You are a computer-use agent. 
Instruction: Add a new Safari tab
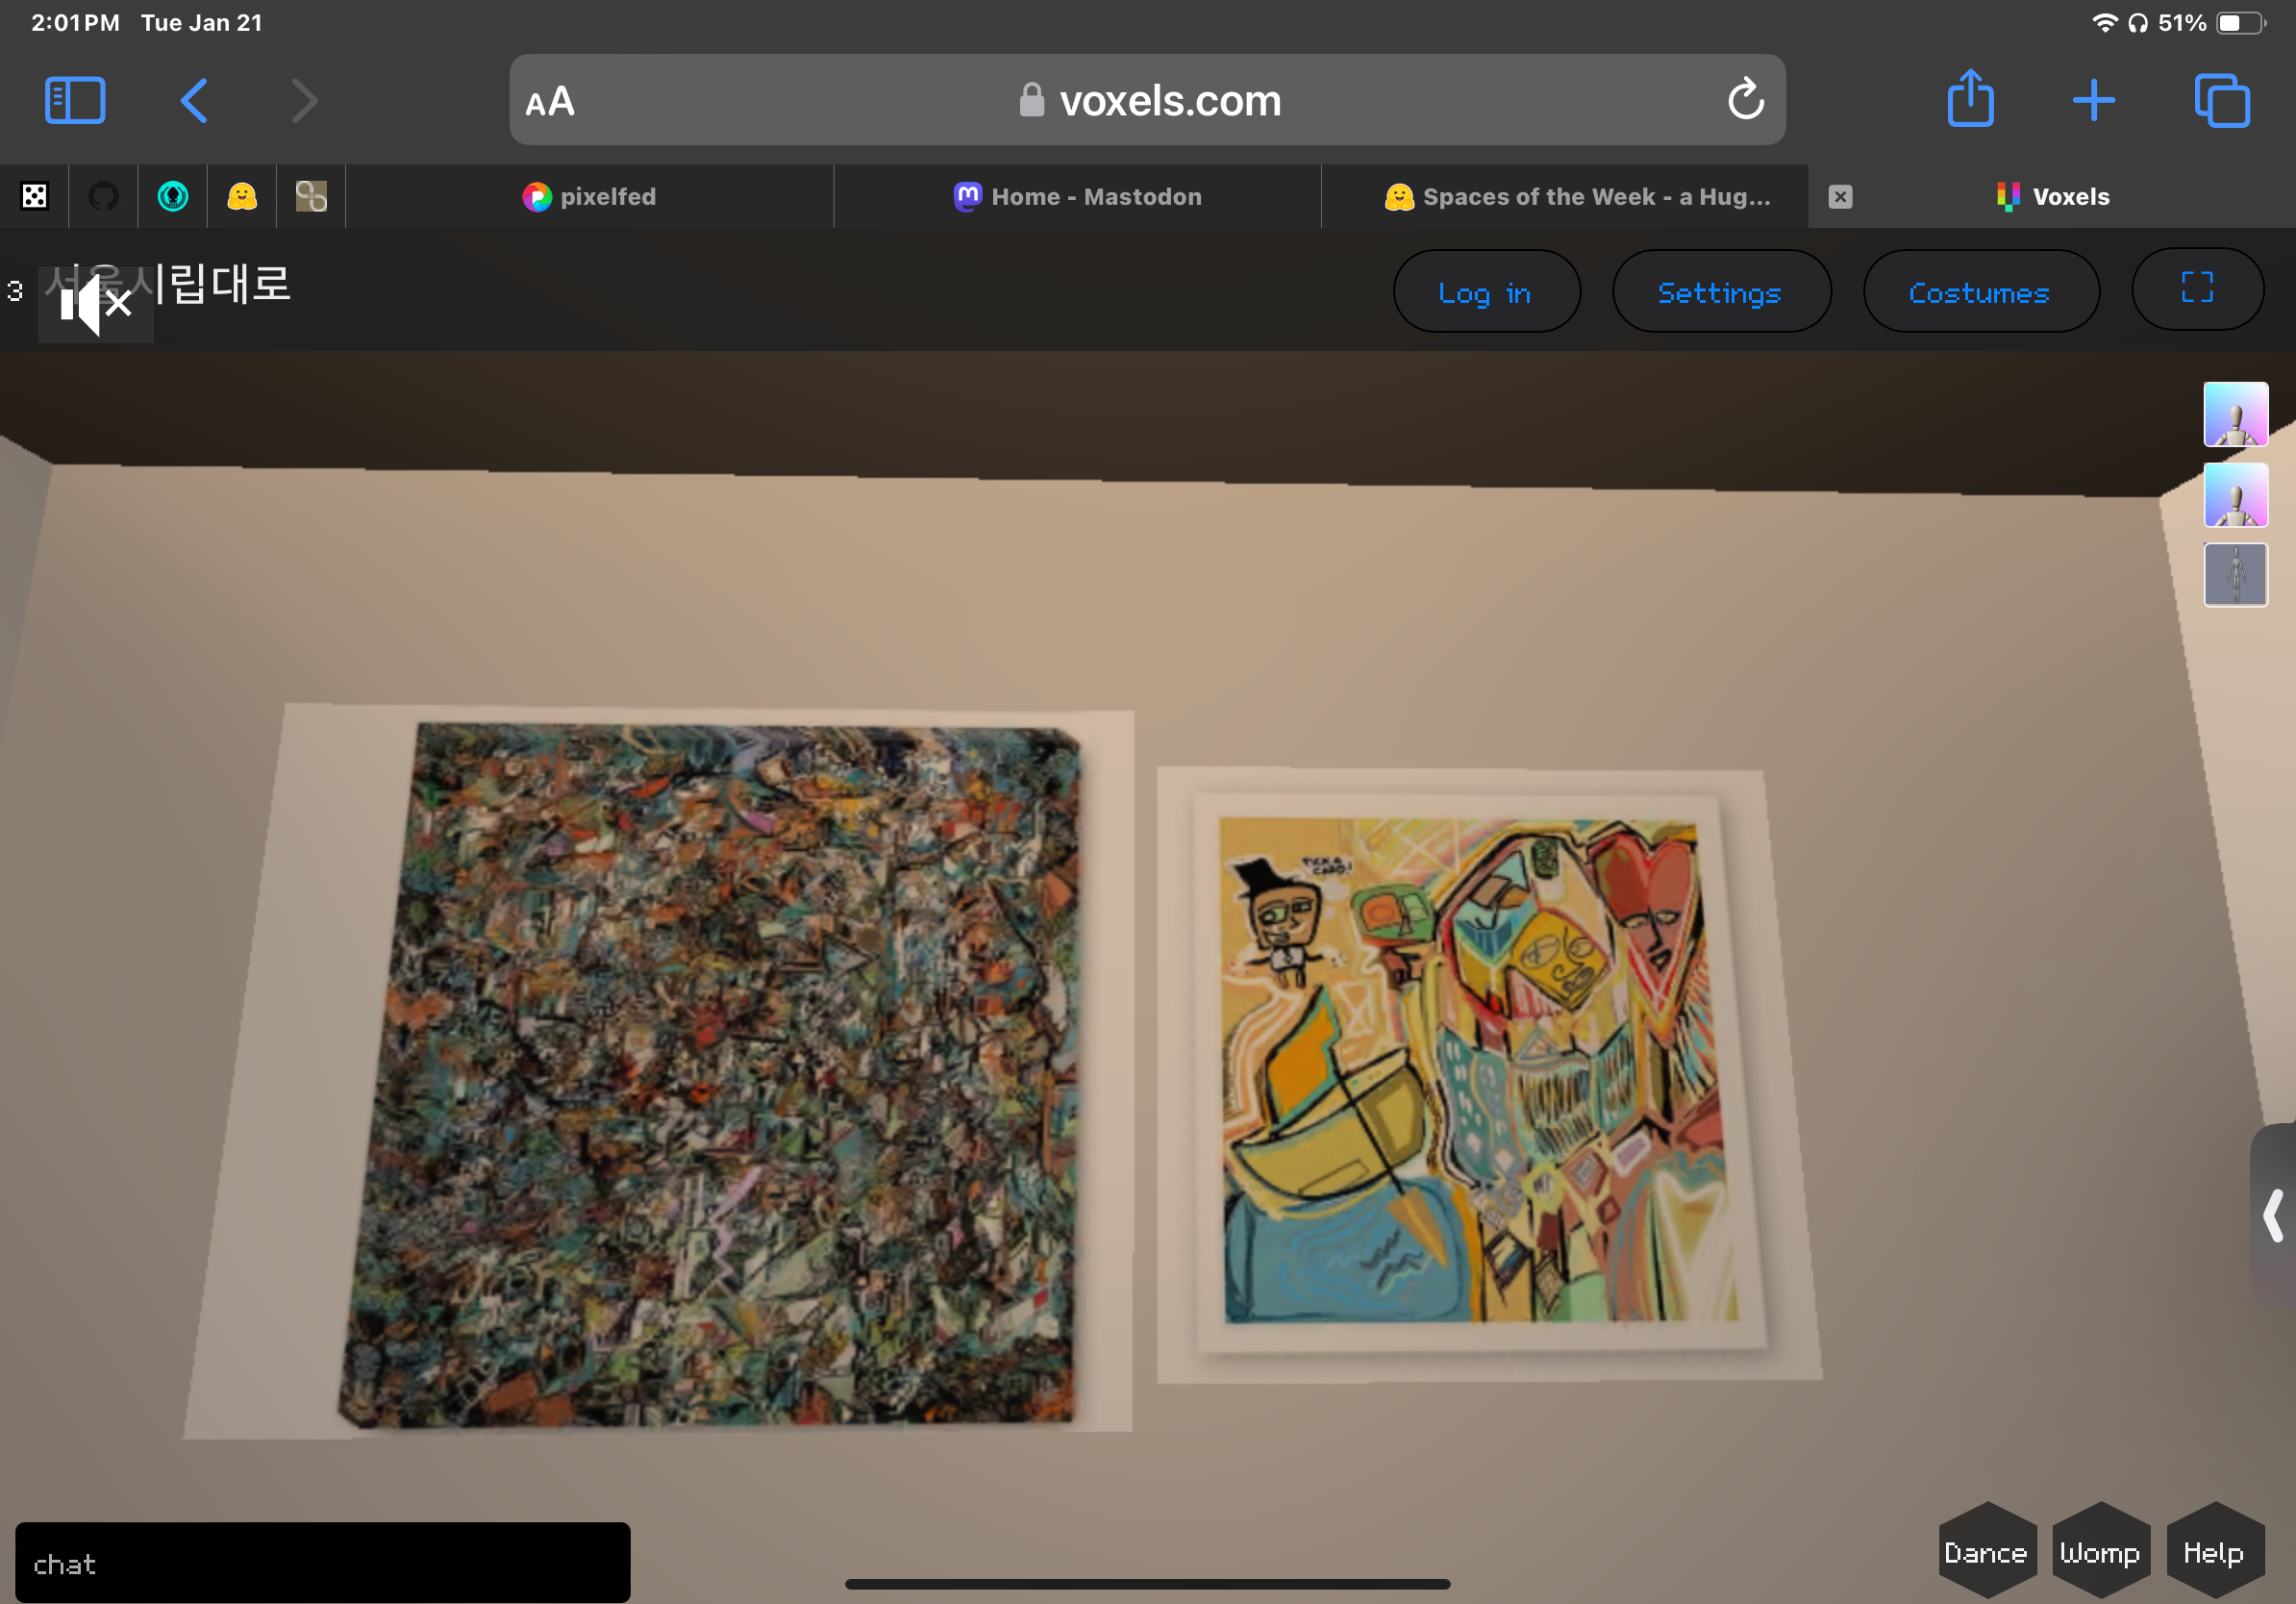point(2093,101)
